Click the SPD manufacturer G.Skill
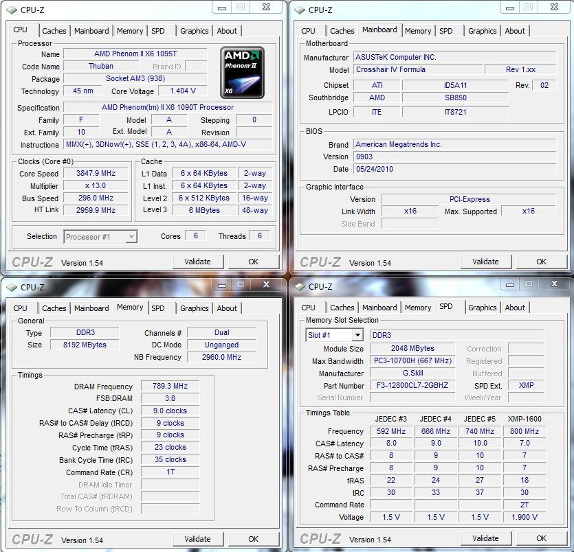574x552 pixels. [412, 373]
